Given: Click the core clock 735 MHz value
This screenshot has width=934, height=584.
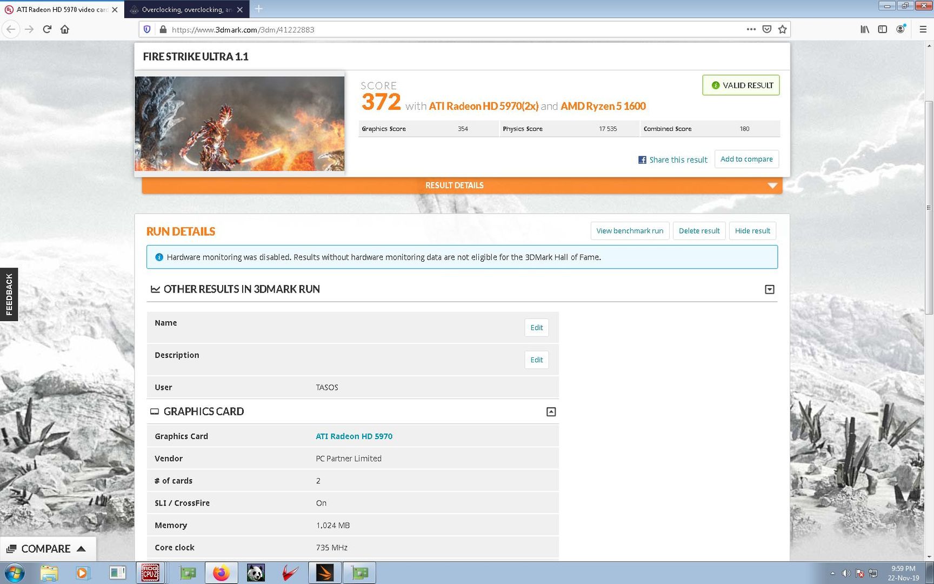Looking at the screenshot, I should 331,548.
